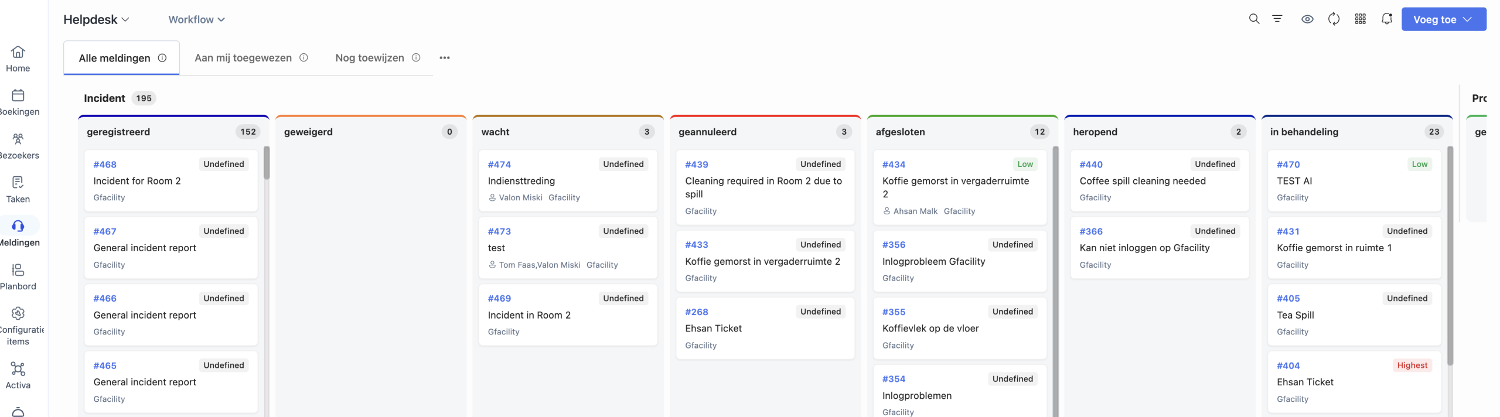Viewport: 1500px width, 417px height.
Task: Open Planbord in the sidebar
Action: pos(18,277)
